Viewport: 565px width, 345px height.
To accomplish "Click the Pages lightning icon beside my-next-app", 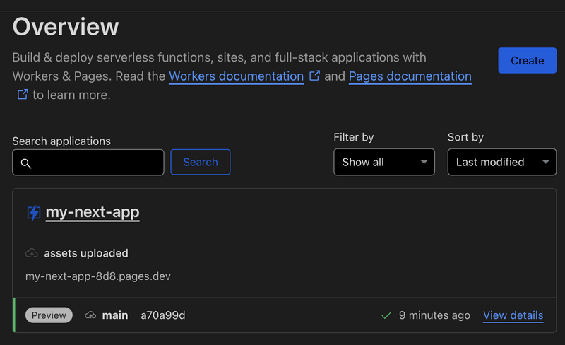I will [x=34, y=213].
